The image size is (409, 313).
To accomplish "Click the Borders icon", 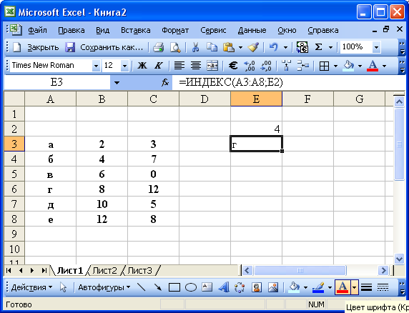I will (324, 66).
